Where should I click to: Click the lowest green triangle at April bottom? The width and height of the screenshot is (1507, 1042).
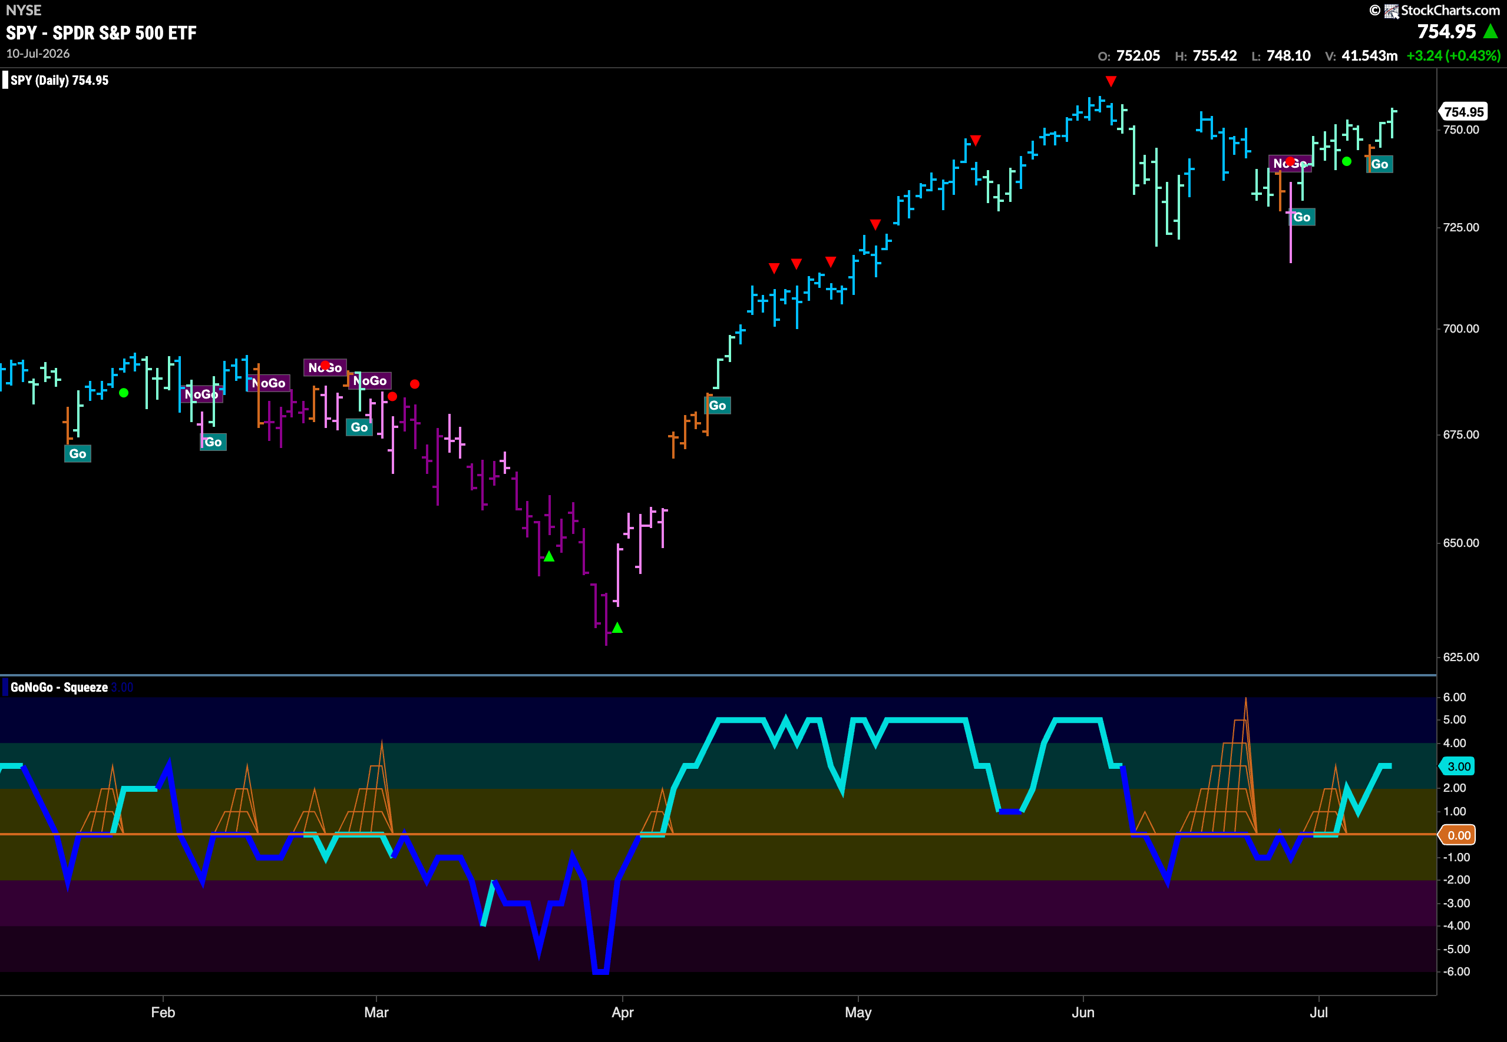[x=617, y=628]
